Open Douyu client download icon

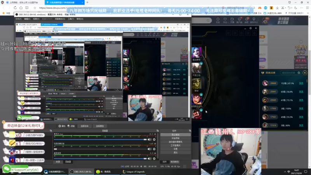pyautogui.click(x=239, y=20)
